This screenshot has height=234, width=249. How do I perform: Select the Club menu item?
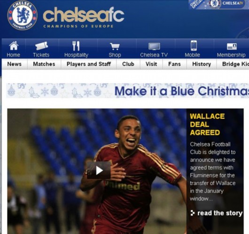point(128,64)
